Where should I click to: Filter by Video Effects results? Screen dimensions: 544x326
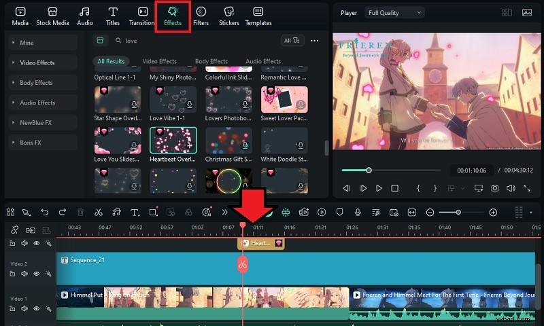[x=159, y=61]
